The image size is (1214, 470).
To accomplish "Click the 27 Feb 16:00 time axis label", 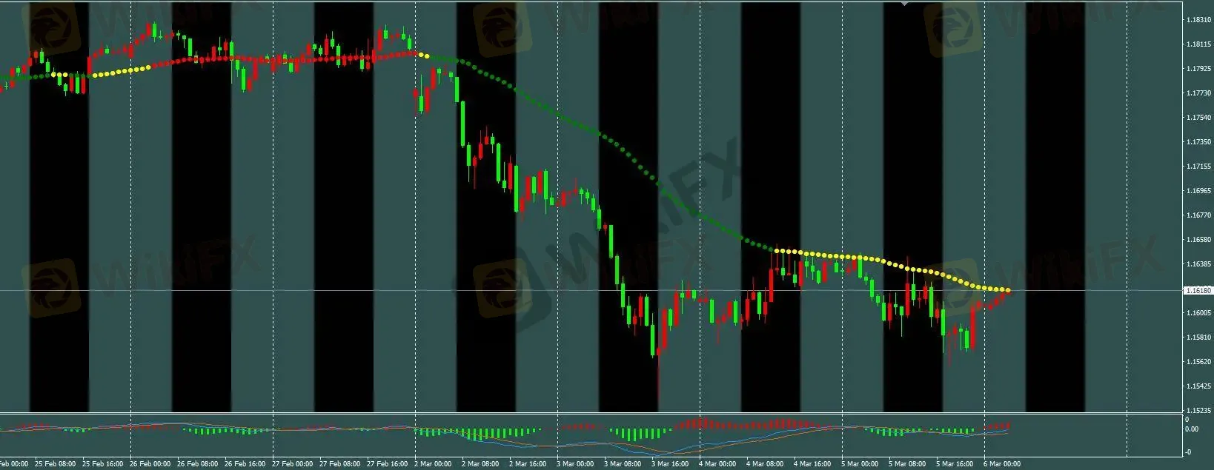I will pos(388,464).
